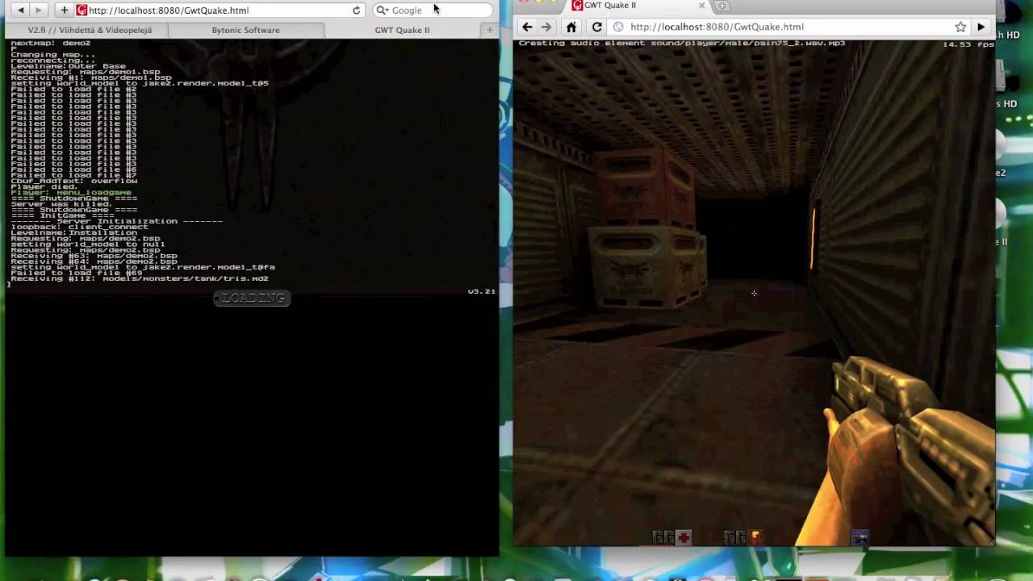The width and height of the screenshot is (1033, 581).
Task: Open a new tab in Safari
Action: click(489, 30)
